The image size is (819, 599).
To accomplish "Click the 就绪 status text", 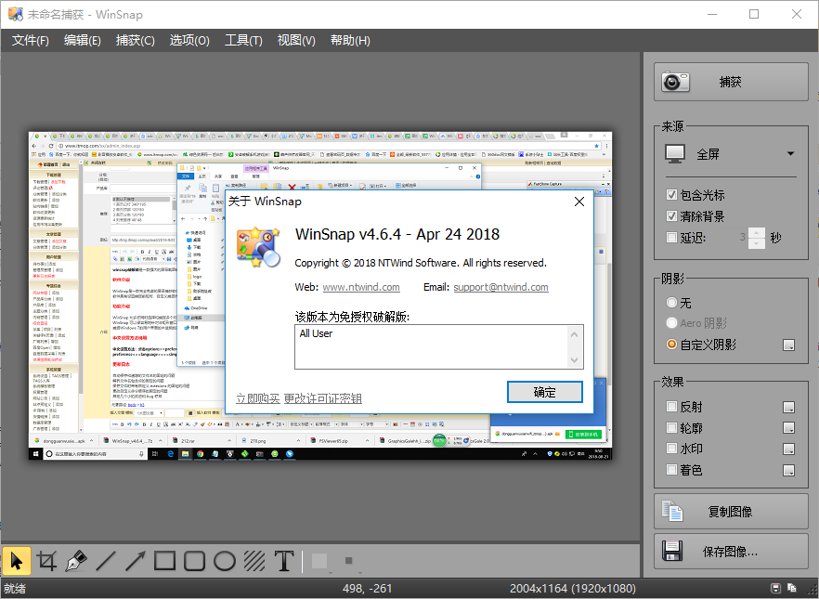I will click(14, 589).
